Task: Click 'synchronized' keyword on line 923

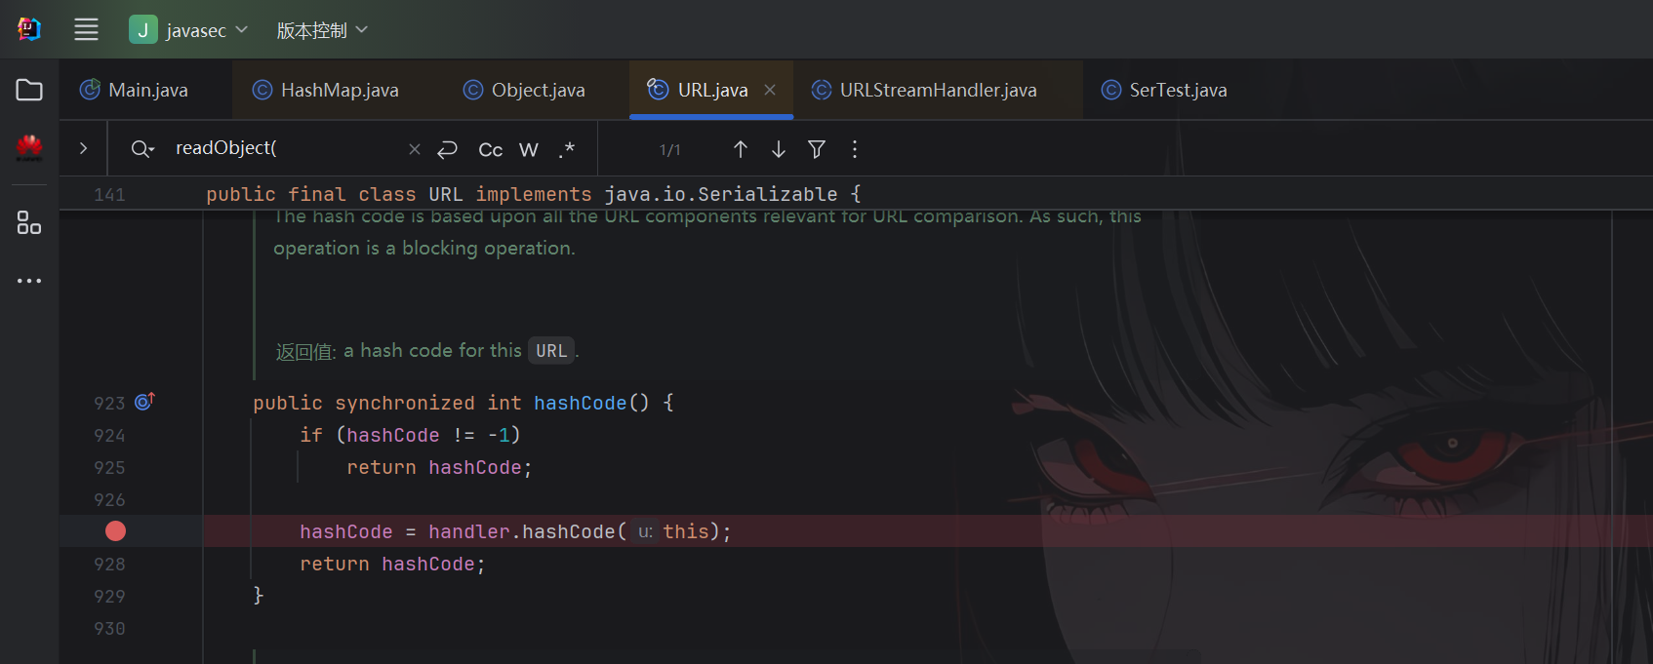Action: (405, 403)
